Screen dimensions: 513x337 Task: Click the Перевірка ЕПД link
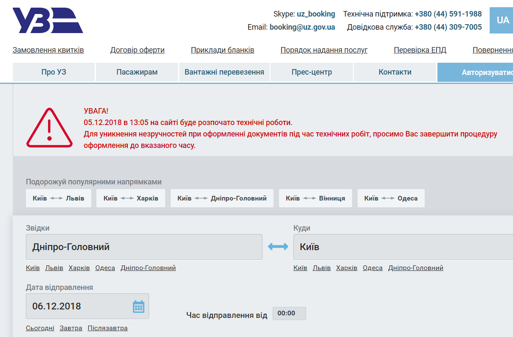(420, 50)
